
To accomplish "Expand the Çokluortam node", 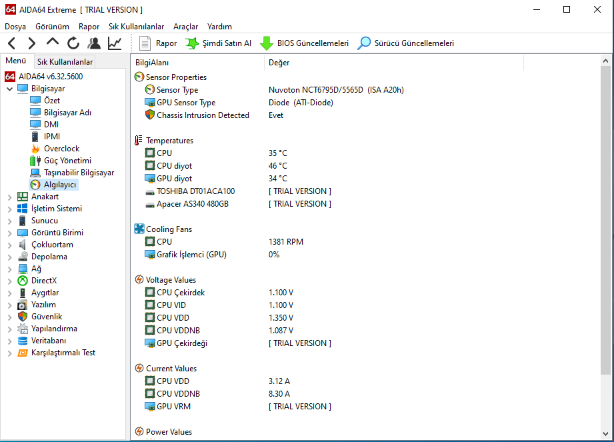I will pyautogui.click(x=10, y=245).
